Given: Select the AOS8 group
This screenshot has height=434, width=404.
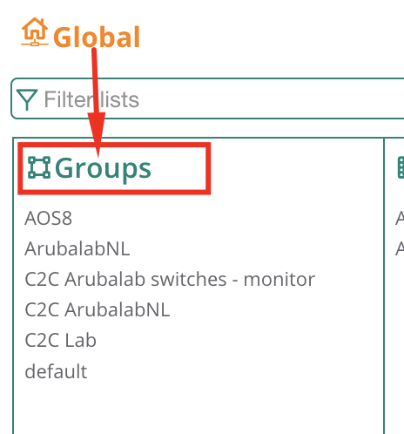Looking at the screenshot, I should pyautogui.click(x=48, y=219).
